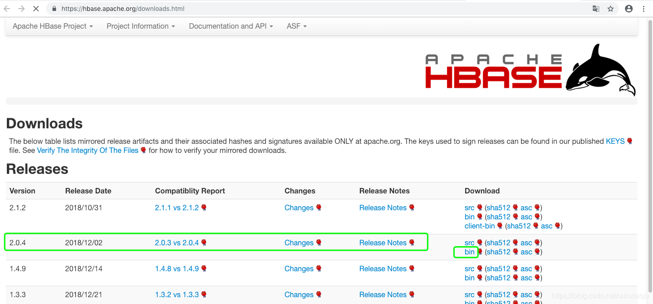This screenshot has width=653, height=304.
Task: Select the version cell '2.0.4'
Action: point(18,243)
